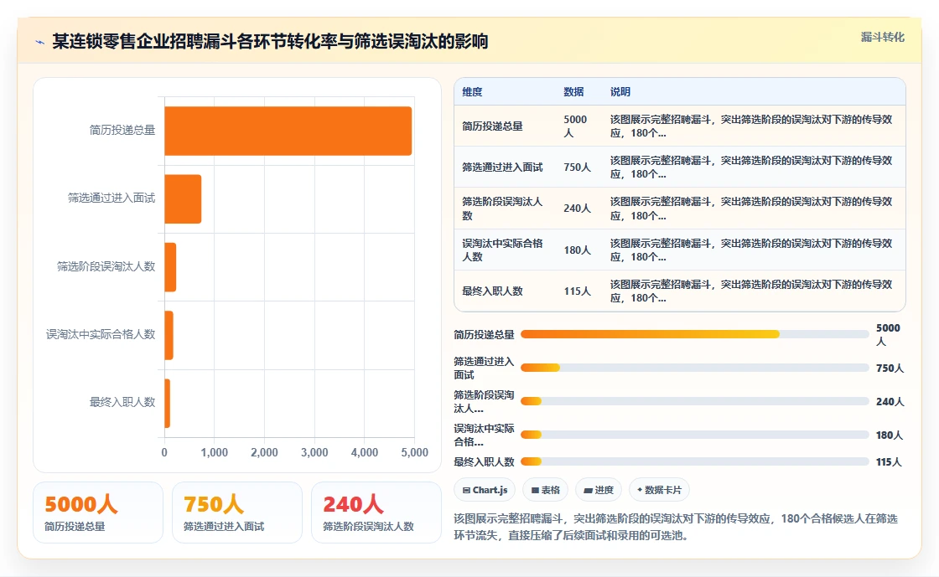Click the 115人 value in table
Screen dimensions: 939x577
[x=577, y=291]
